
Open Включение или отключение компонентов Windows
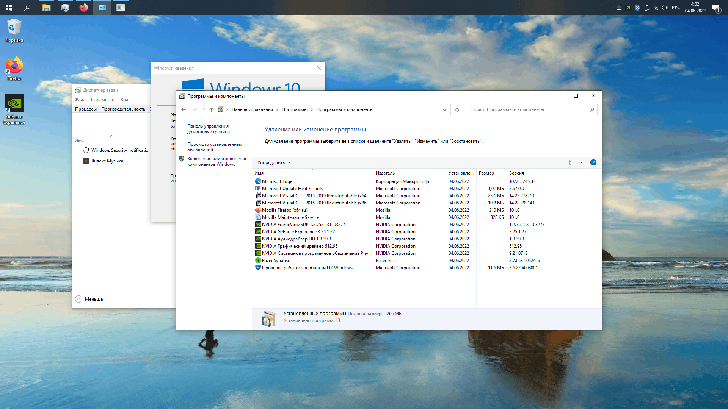(217, 161)
